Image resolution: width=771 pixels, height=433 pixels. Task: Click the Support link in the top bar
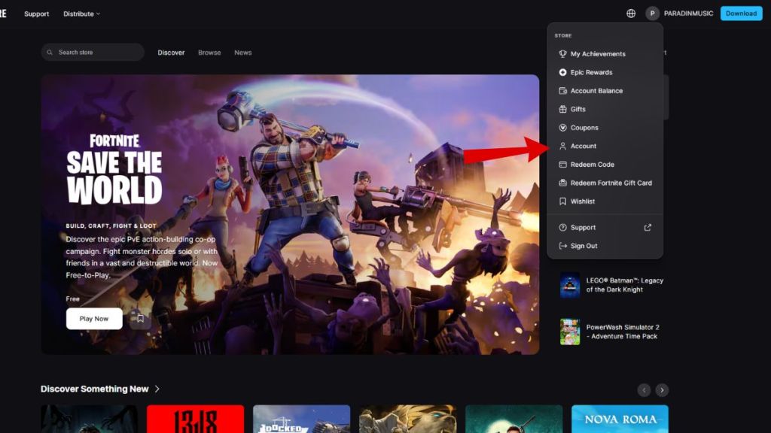click(36, 14)
